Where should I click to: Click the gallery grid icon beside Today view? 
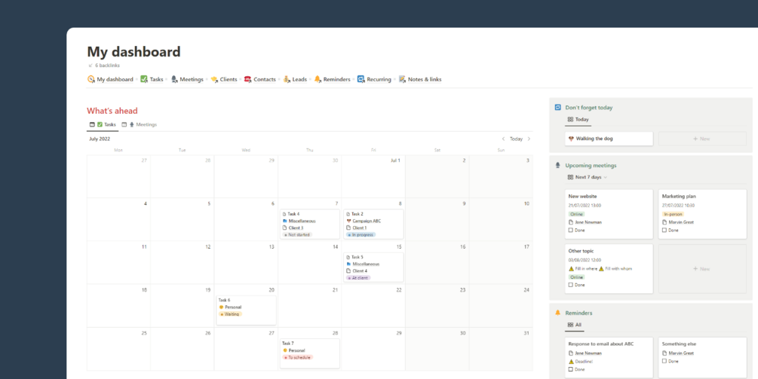point(570,119)
